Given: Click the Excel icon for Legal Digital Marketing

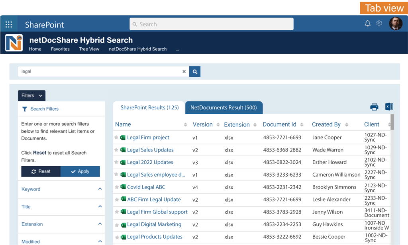Looking at the screenshot, I should pos(123,225).
